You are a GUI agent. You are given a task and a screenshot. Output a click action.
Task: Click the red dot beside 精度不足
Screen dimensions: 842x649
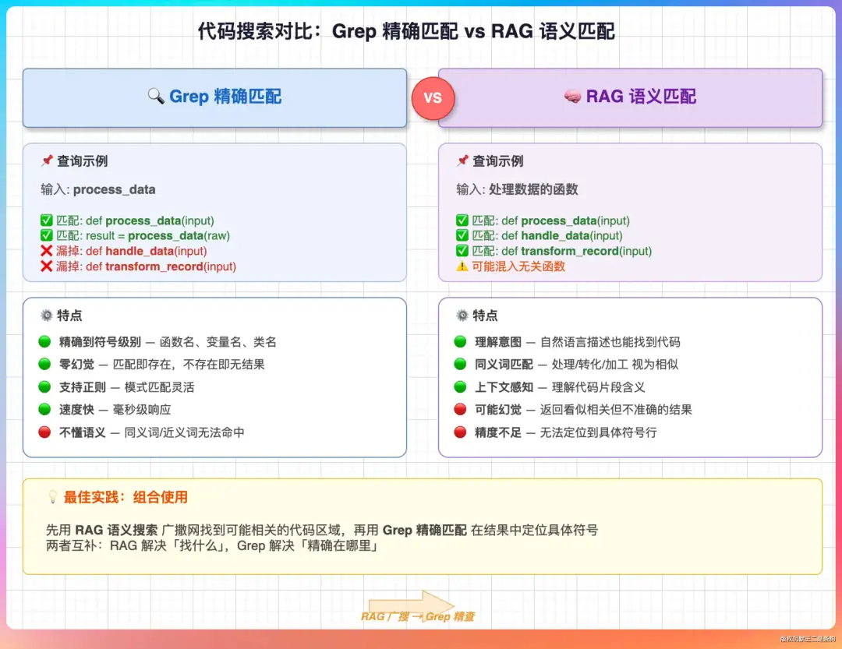coord(460,432)
